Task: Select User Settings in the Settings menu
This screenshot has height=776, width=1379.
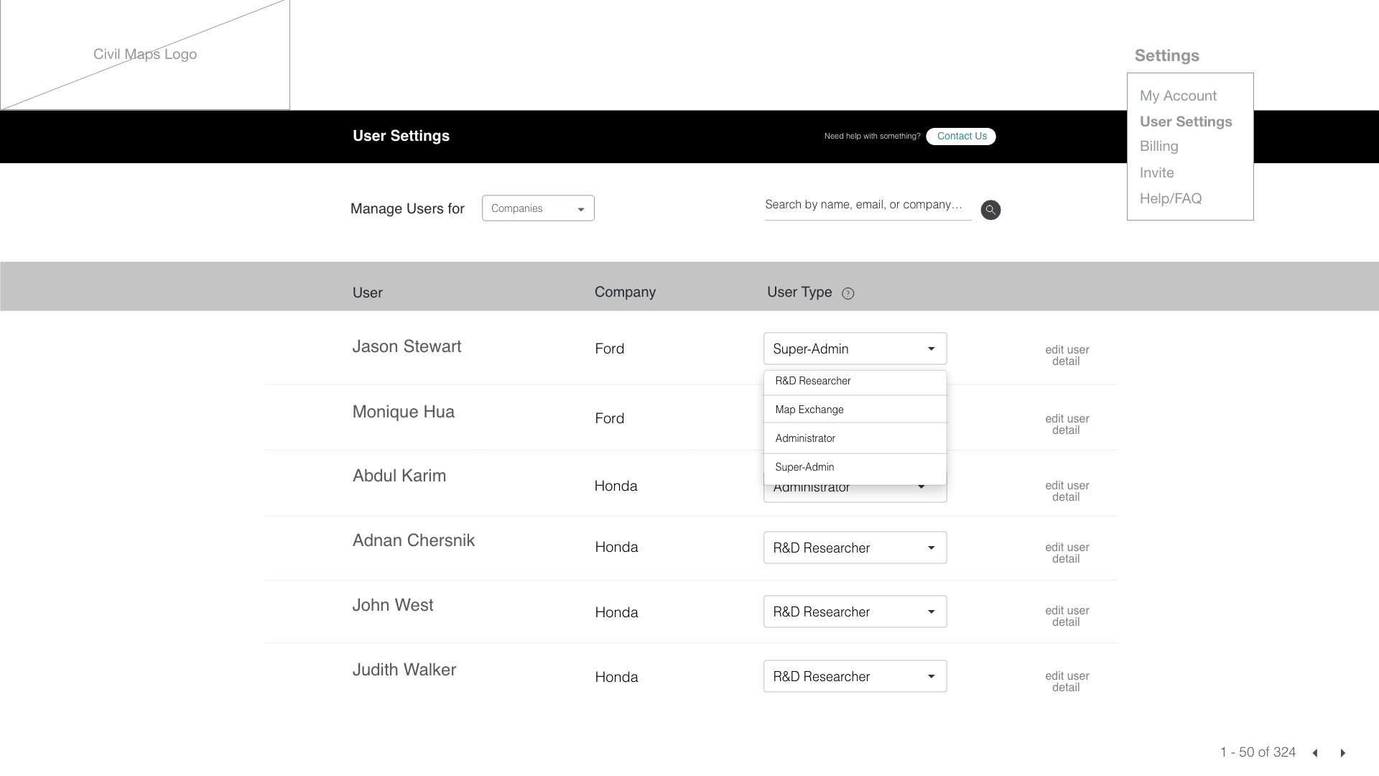Action: [1185, 121]
